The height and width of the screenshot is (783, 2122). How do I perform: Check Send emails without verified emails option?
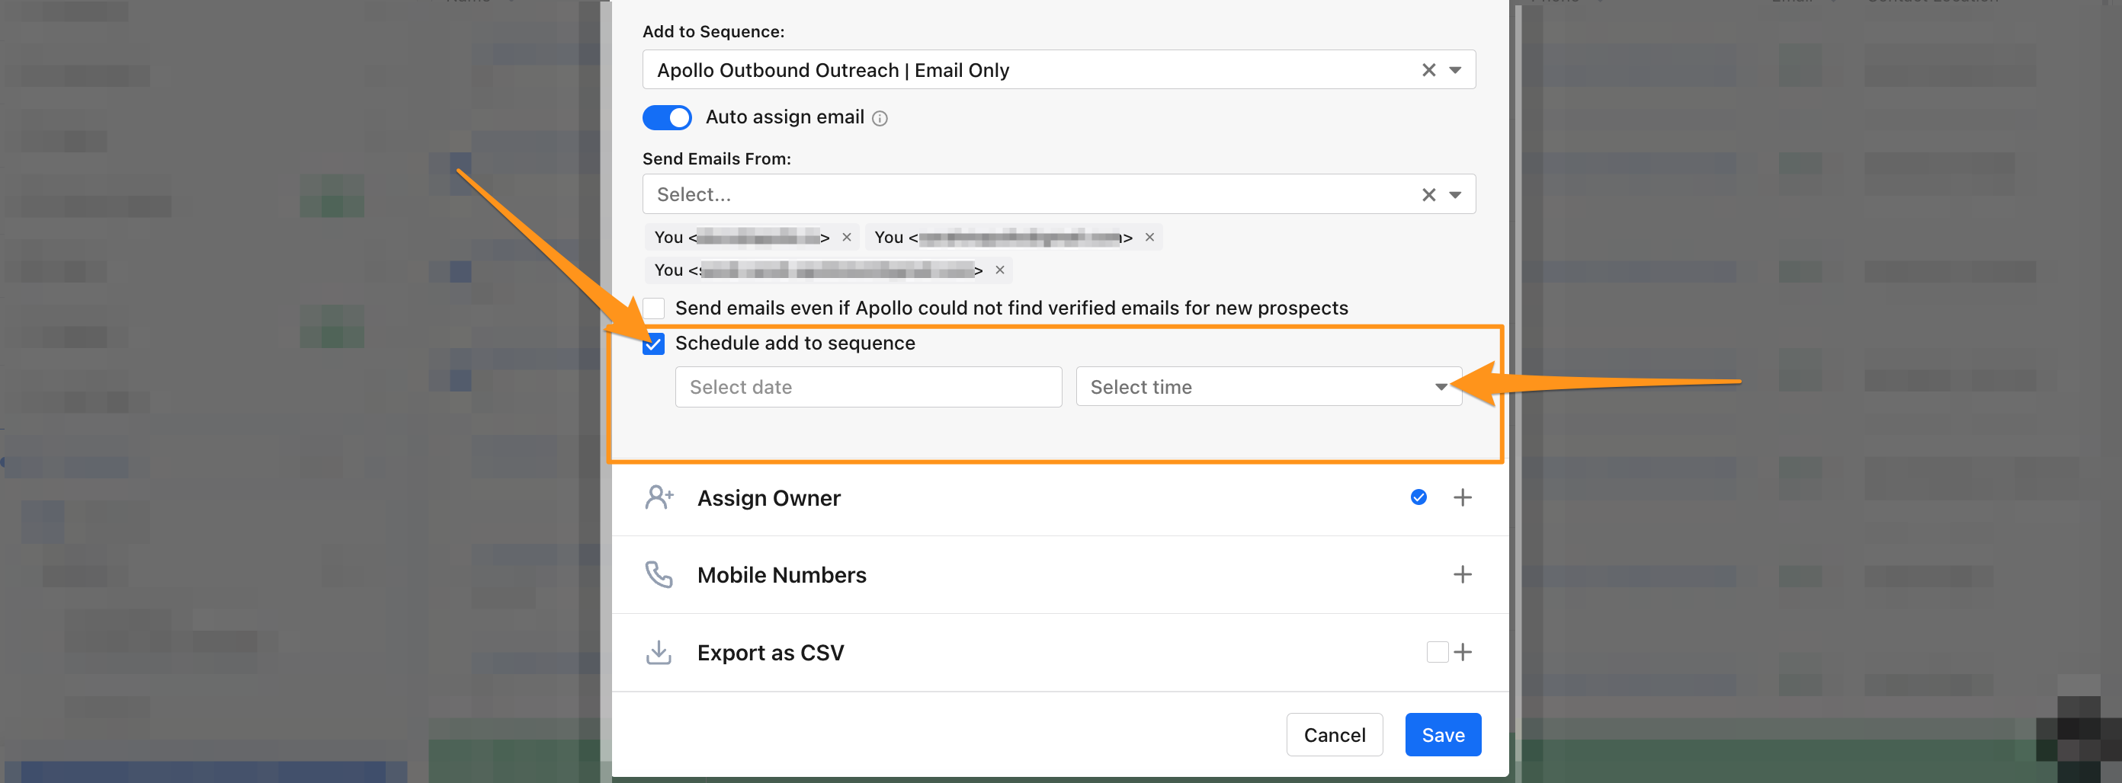point(653,308)
